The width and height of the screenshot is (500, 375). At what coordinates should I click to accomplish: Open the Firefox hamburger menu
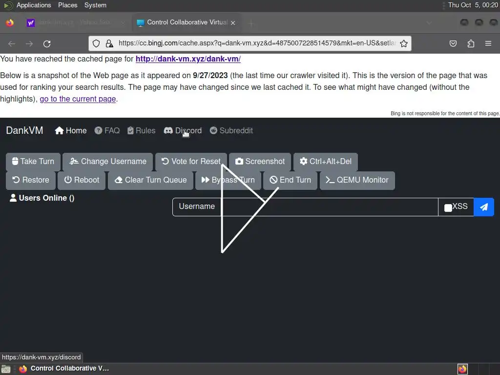point(488,43)
